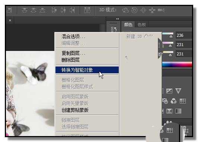The width and height of the screenshot is (198, 142).
Task: Add an Exposure adjustment icon
Action: click(169, 91)
